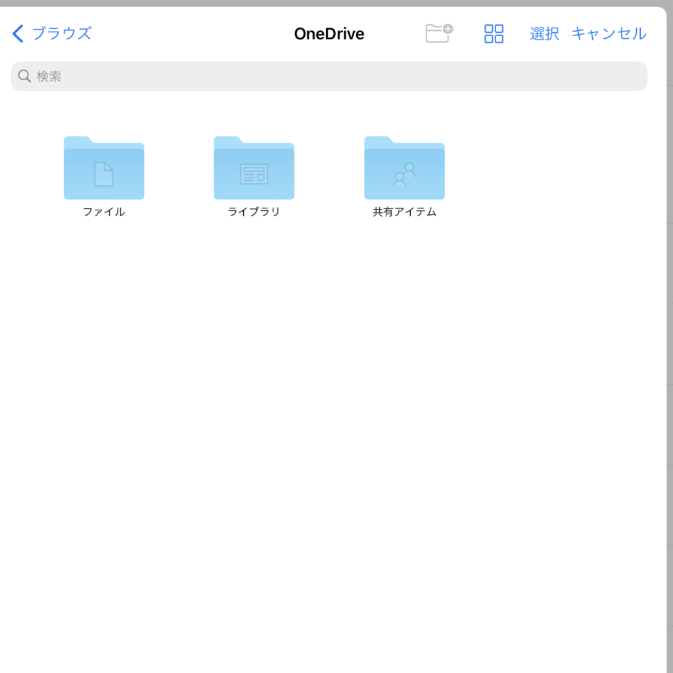
Task: Click the back chevron arrow
Action: [18, 34]
